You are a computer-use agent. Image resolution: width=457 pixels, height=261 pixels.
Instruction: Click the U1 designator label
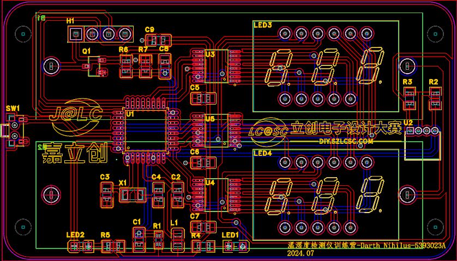(130, 114)
